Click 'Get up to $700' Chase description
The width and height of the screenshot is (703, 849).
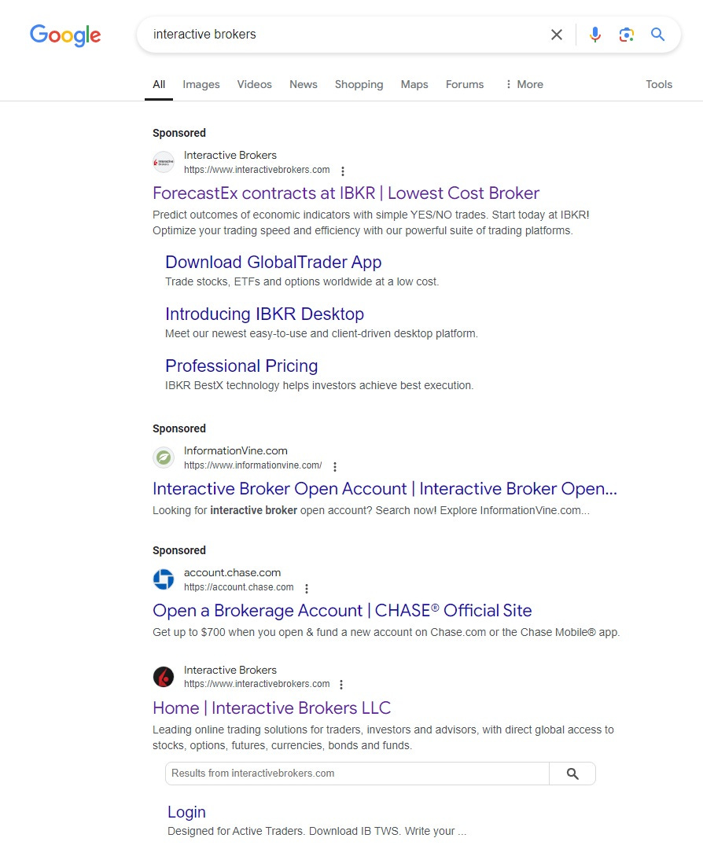point(386,632)
